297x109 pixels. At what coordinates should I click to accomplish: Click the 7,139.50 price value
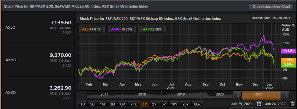tap(61, 23)
